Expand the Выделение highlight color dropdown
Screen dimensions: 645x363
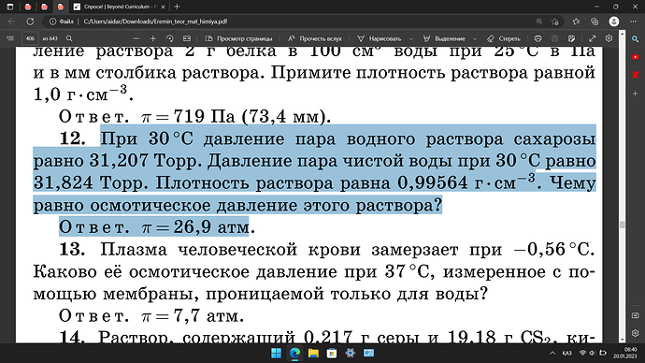pyautogui.click(x=475, y=38)
